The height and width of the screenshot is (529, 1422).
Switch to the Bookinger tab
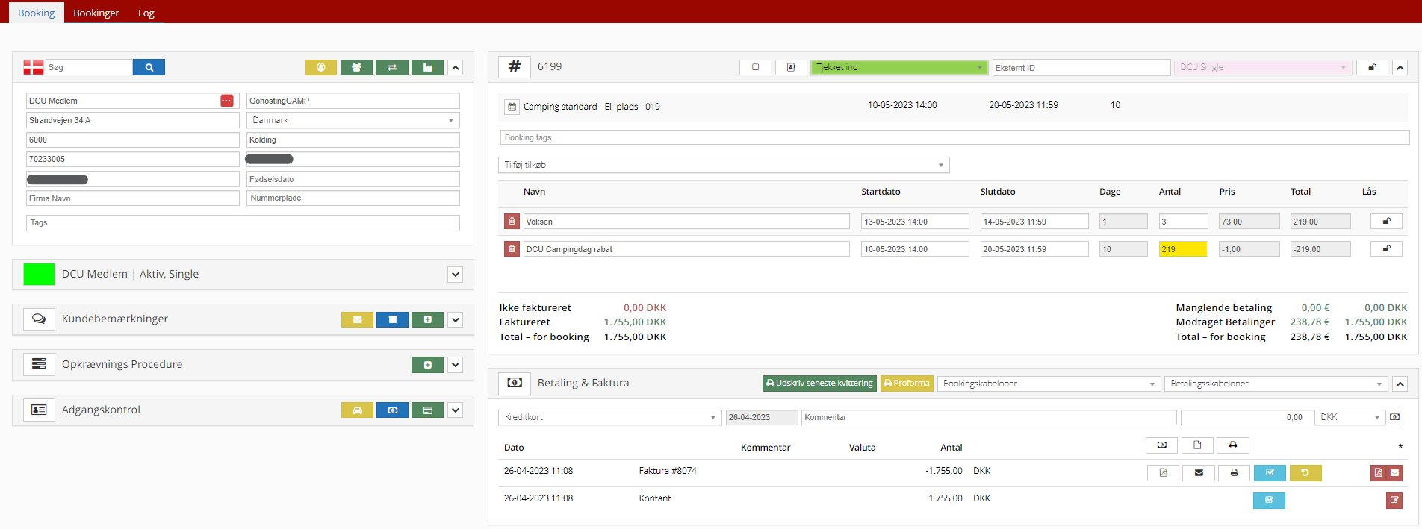[x=96, y=13]
